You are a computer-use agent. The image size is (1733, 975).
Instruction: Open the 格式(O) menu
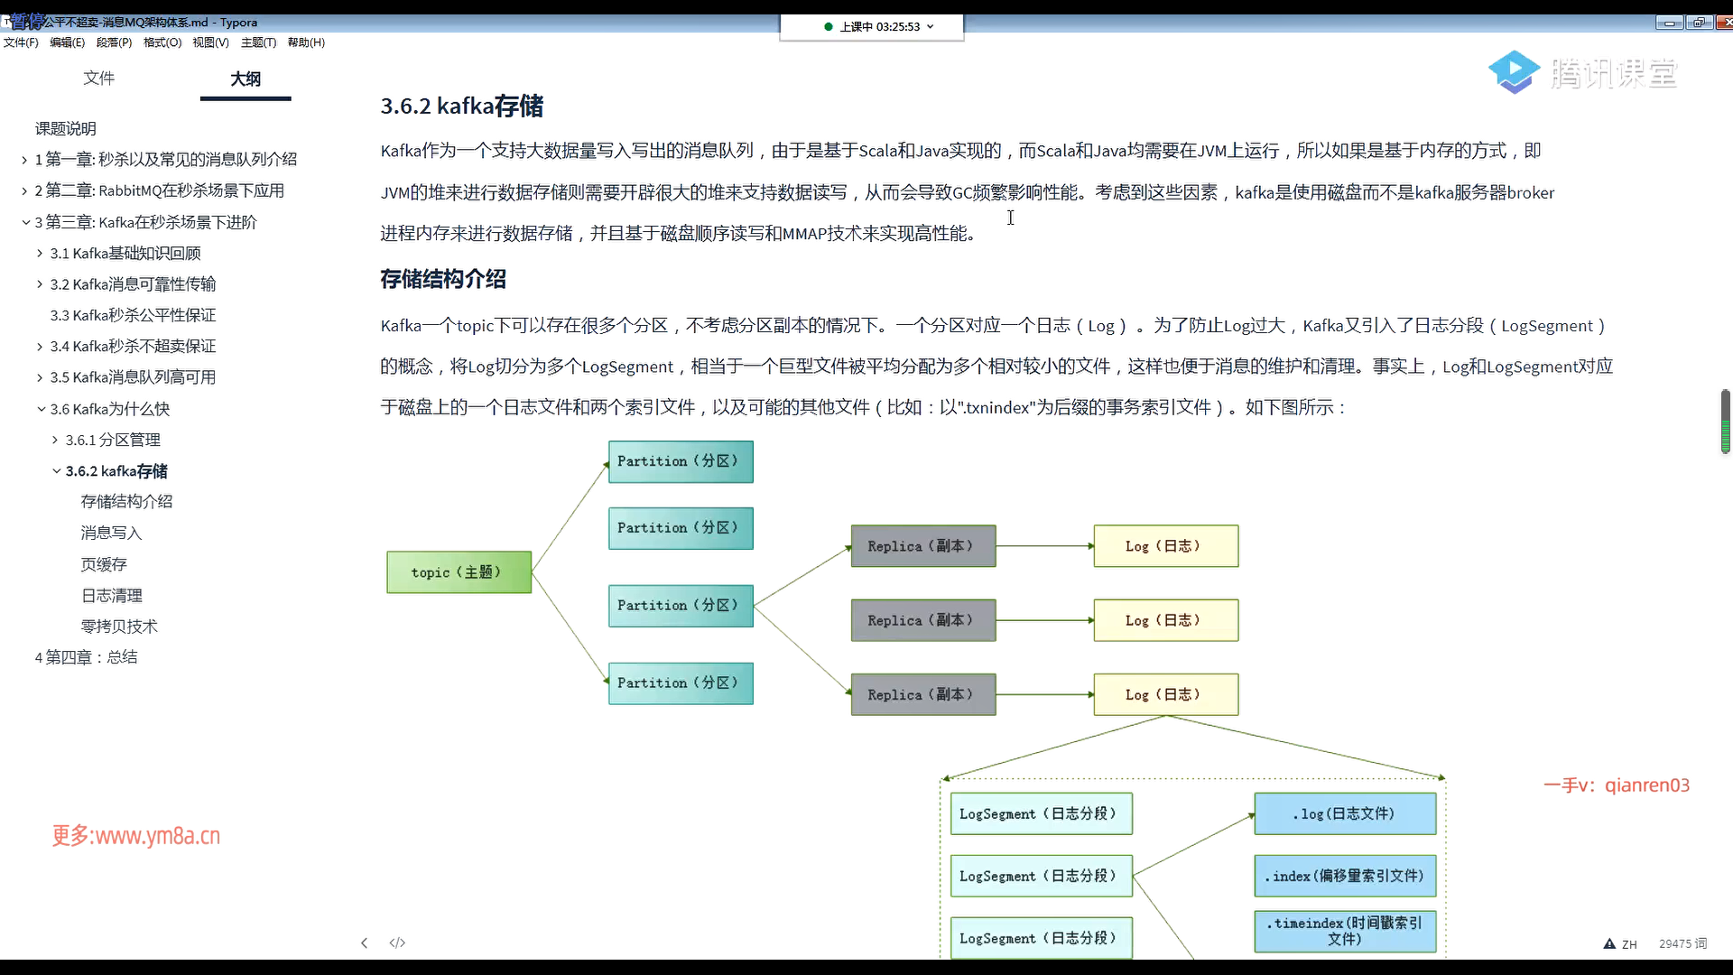162,42
